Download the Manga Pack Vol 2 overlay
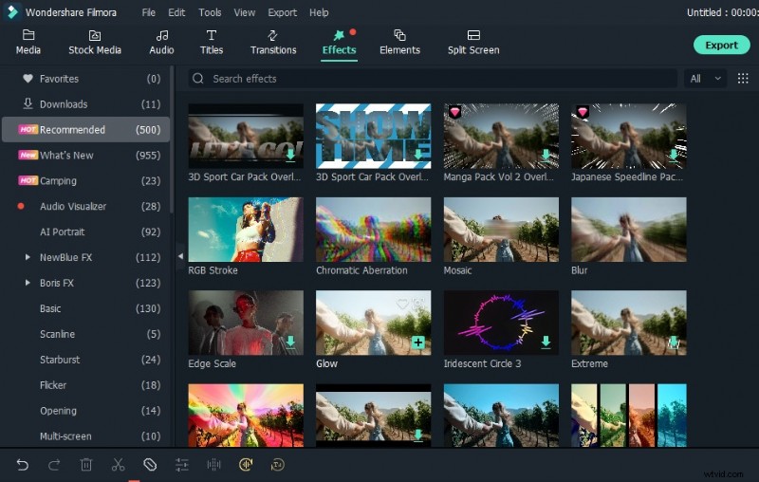Screen dimensions: 759x482 point(546,155)
